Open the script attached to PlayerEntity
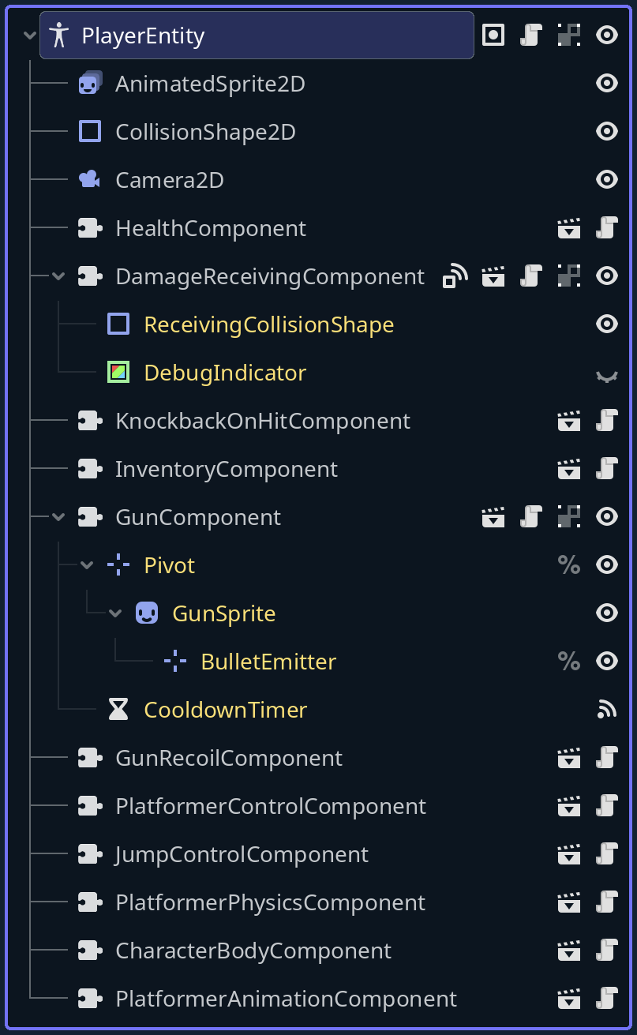Screen dimensions: 637x1035 click(531, 35)
